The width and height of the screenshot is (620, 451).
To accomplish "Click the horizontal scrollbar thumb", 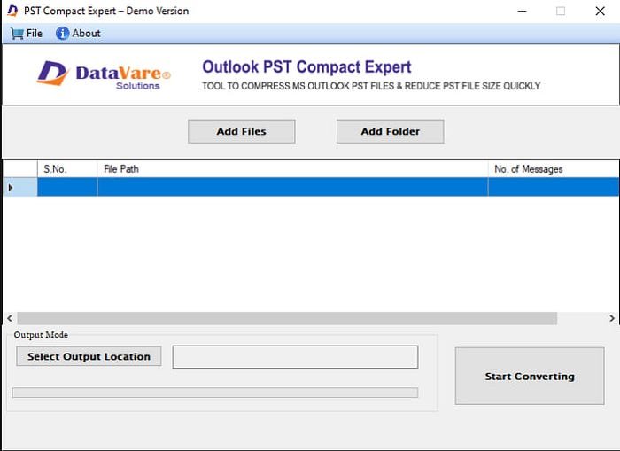I will 287,318.
